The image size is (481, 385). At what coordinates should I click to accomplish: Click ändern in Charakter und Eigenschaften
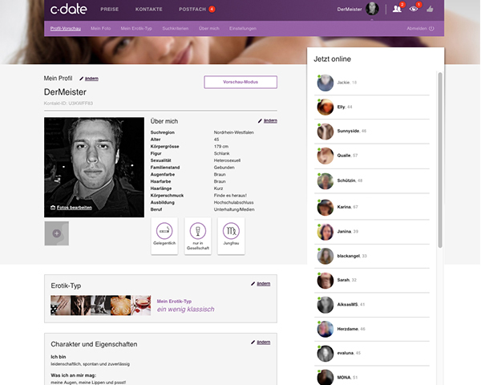pyautogui.click(x=264, y=342)
